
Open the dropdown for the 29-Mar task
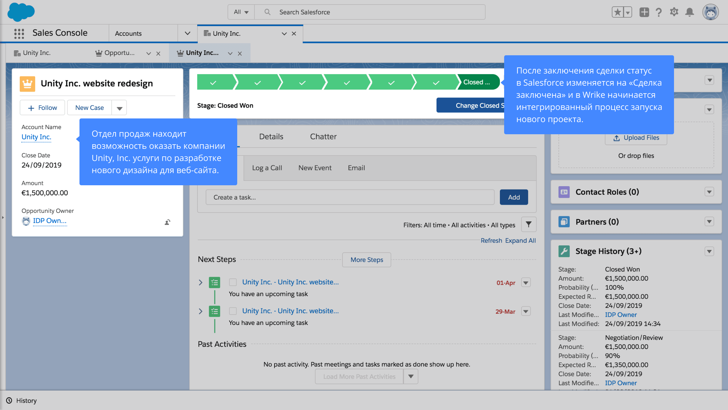[526, 311]
